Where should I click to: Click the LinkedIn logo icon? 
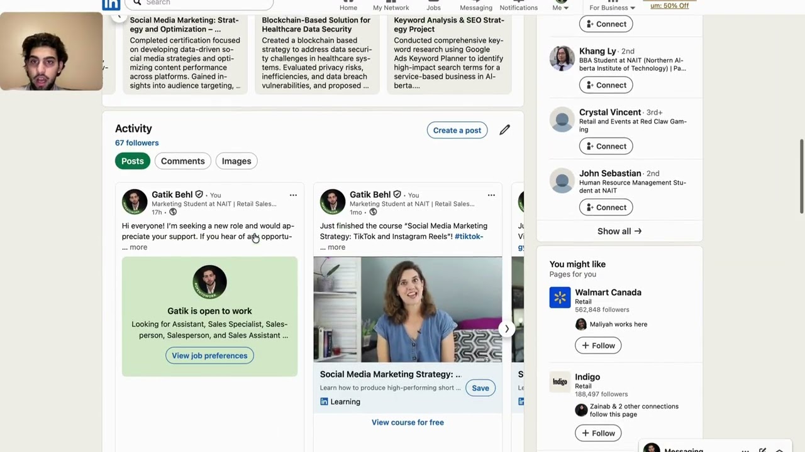[x=111, y=4]
